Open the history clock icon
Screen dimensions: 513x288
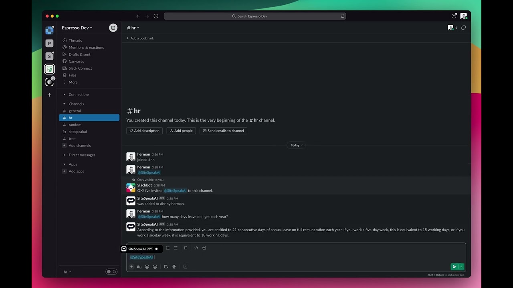[x=156, y=16]
